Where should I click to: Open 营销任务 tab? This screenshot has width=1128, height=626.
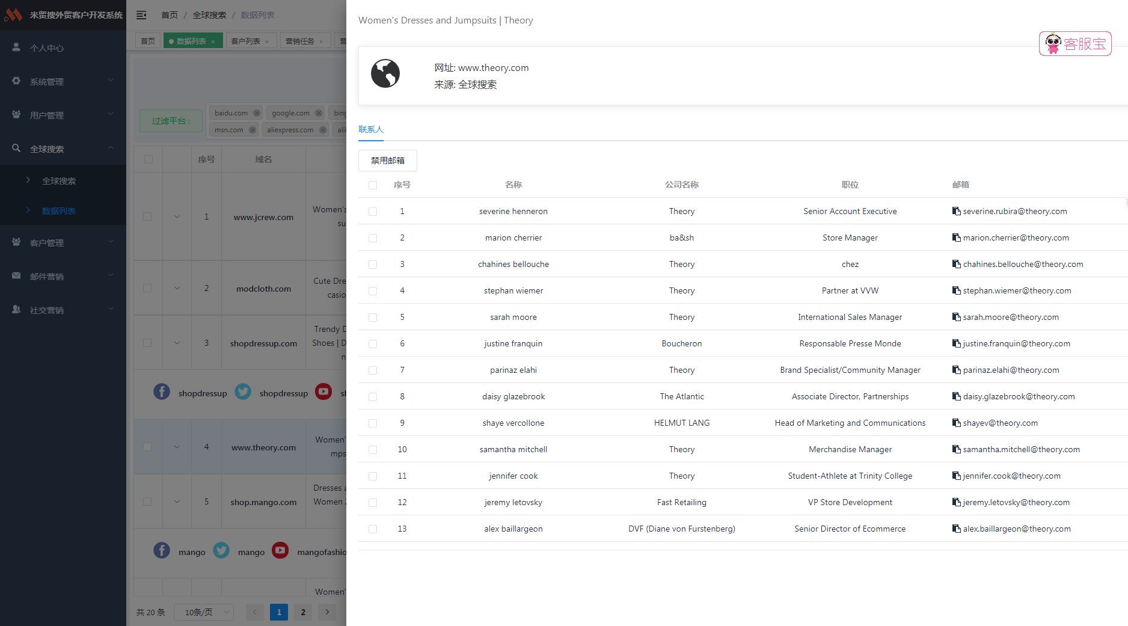(304, 41)
